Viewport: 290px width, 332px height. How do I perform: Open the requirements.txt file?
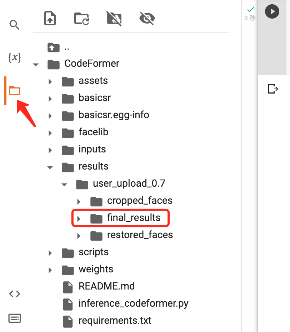[115, 321]
